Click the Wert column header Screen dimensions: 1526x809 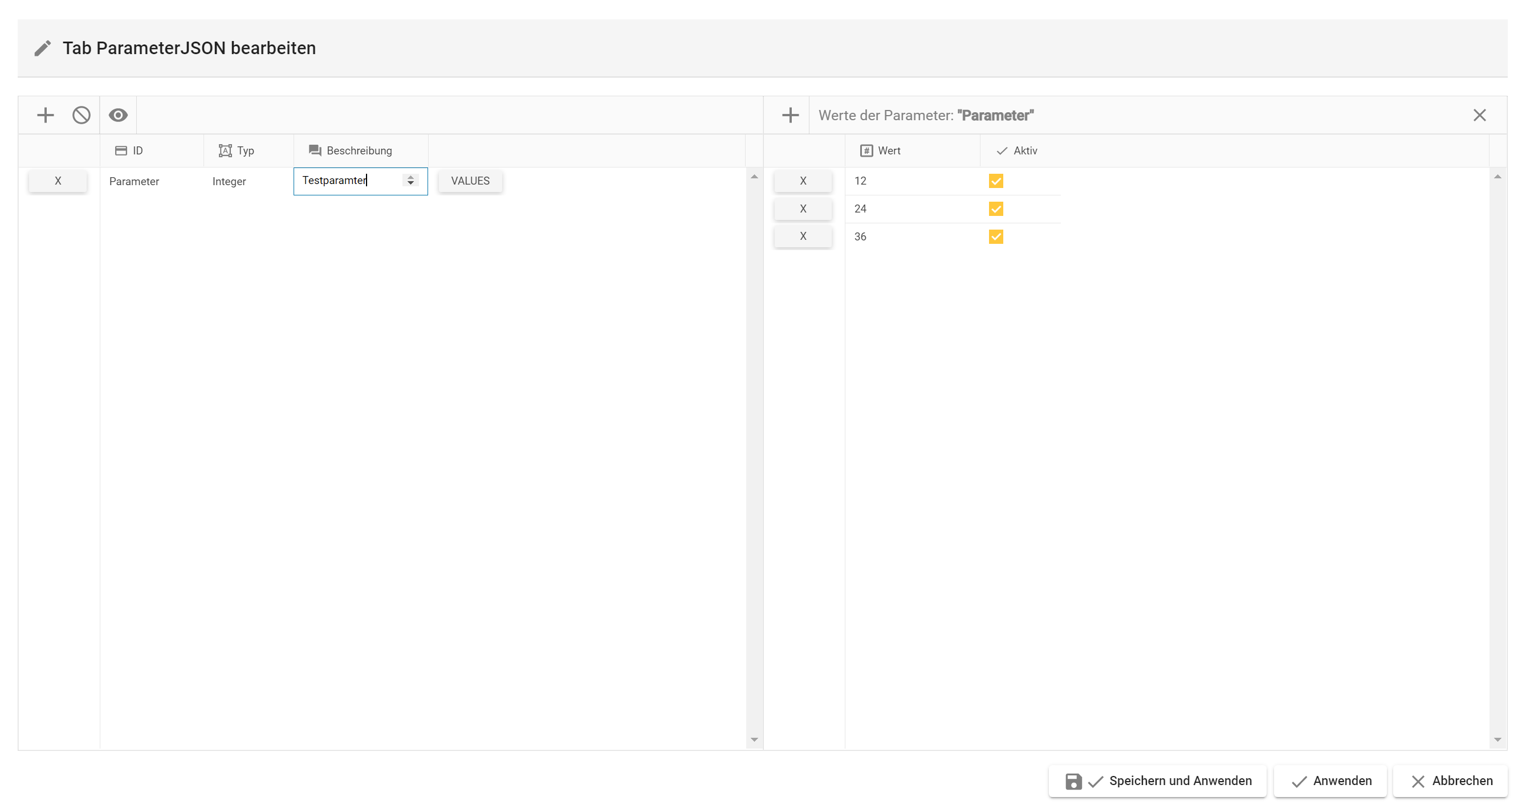888,150
